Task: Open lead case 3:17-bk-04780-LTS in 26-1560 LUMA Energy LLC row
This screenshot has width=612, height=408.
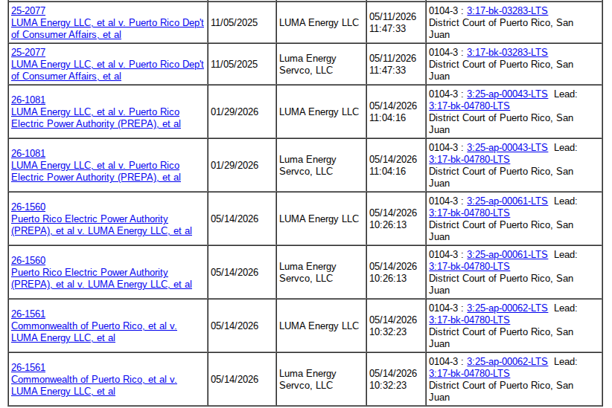Action: point(469,213)
